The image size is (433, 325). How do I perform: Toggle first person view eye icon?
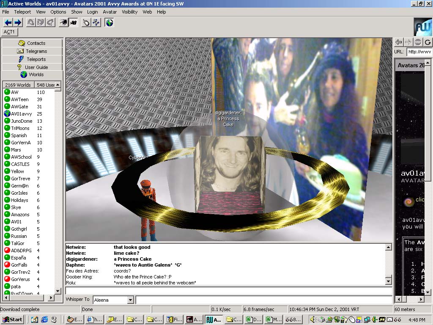tap(63, 22)
